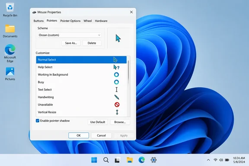Click the Save As... button
249x166 pixels.
point(71,43)
